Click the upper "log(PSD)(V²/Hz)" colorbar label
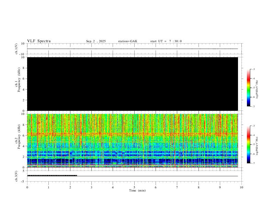This screenshot has width=272, height=210. coord(257,89)
